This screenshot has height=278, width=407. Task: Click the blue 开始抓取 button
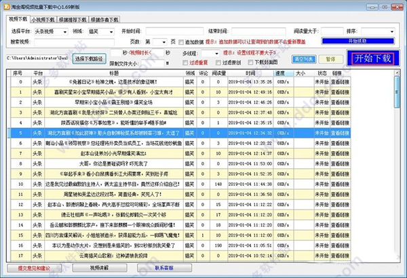(x=358, y=41)
